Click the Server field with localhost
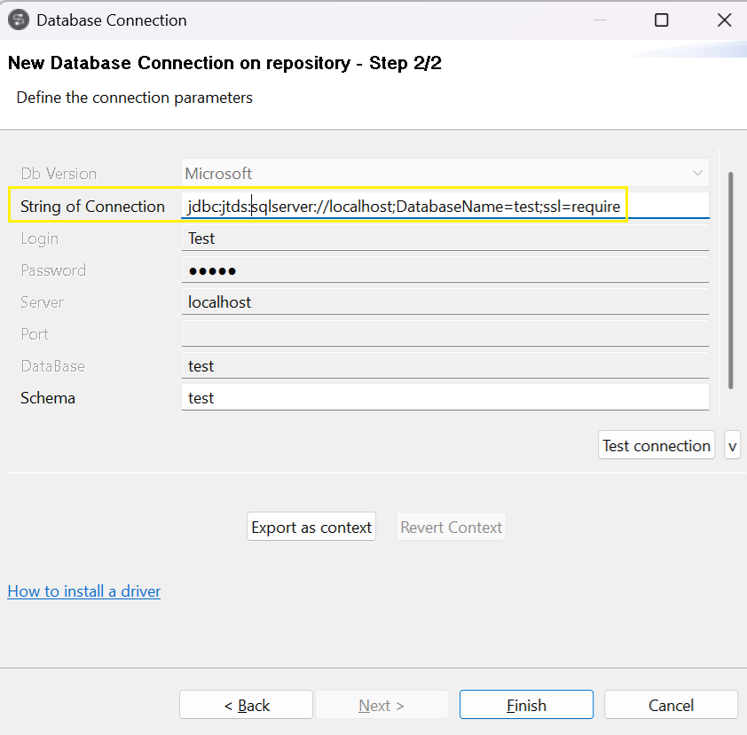Image resolution: width=747 pixels, height=735 pixels. pos(444,302)
